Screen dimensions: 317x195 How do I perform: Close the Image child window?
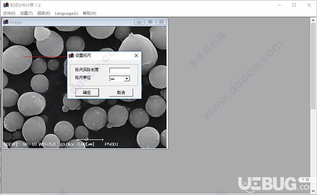(161, 22)
